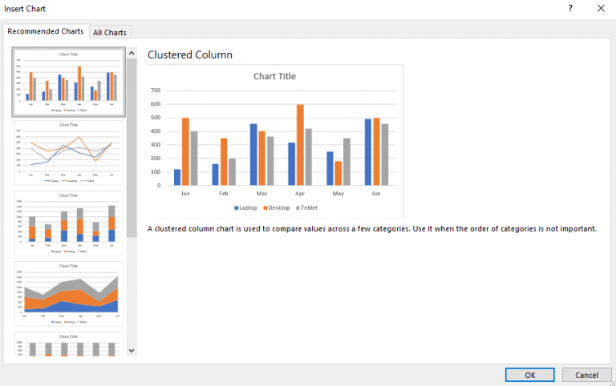Select the Stacked Column chart thumbnail
616x386 pixels.
click(68, 222)
